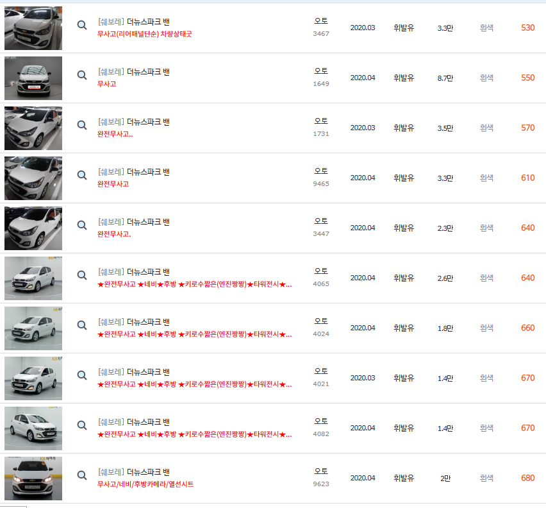Click price 610
The image size is (546, 508).
pos(528,178)
